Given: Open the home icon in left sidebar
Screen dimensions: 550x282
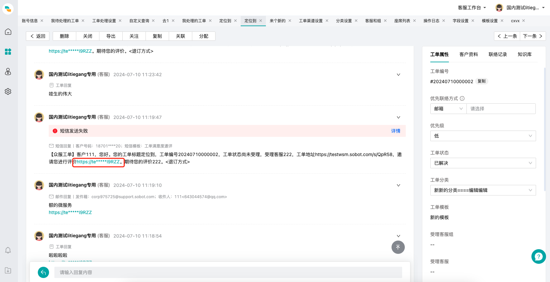Looking at the screenshot, I should 8,32.
